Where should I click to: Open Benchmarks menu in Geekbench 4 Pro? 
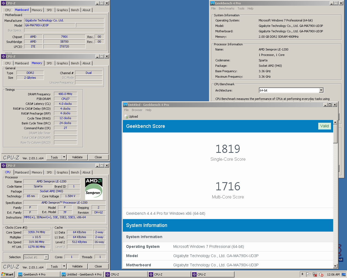(226, 8)
